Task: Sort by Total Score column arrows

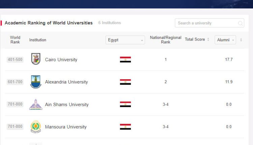Action: [x=208, y=40]
